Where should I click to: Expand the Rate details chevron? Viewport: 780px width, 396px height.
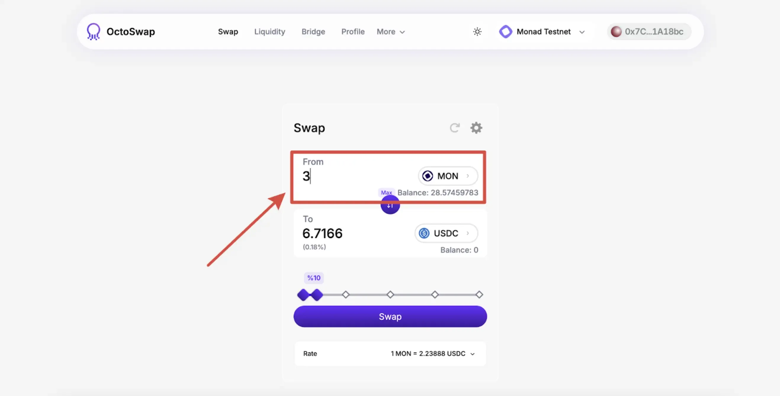coord(472,354)
